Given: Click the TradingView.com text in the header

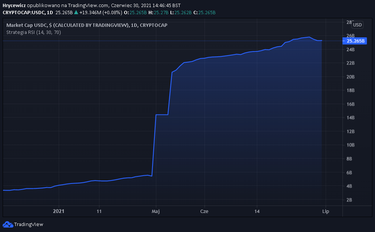Looking at the screenshot, I should click(x=88, y=5).
